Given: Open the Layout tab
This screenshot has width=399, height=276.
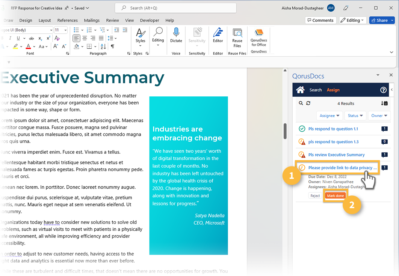Looking at the screenshot, I should click(x=45, y=20).
